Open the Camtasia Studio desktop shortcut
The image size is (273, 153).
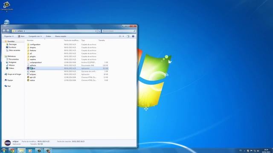pyautogui.click(x=7, y=7)
